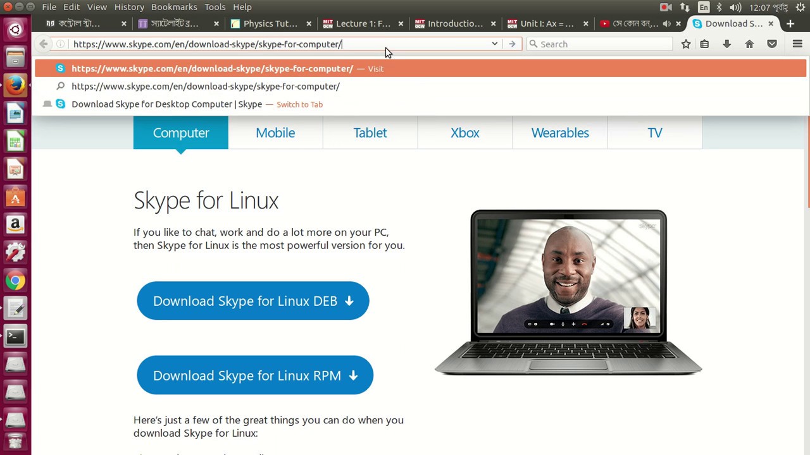810x455 pixels.
Task: Select the Computer platform tab
Action: tap(181, 133)
